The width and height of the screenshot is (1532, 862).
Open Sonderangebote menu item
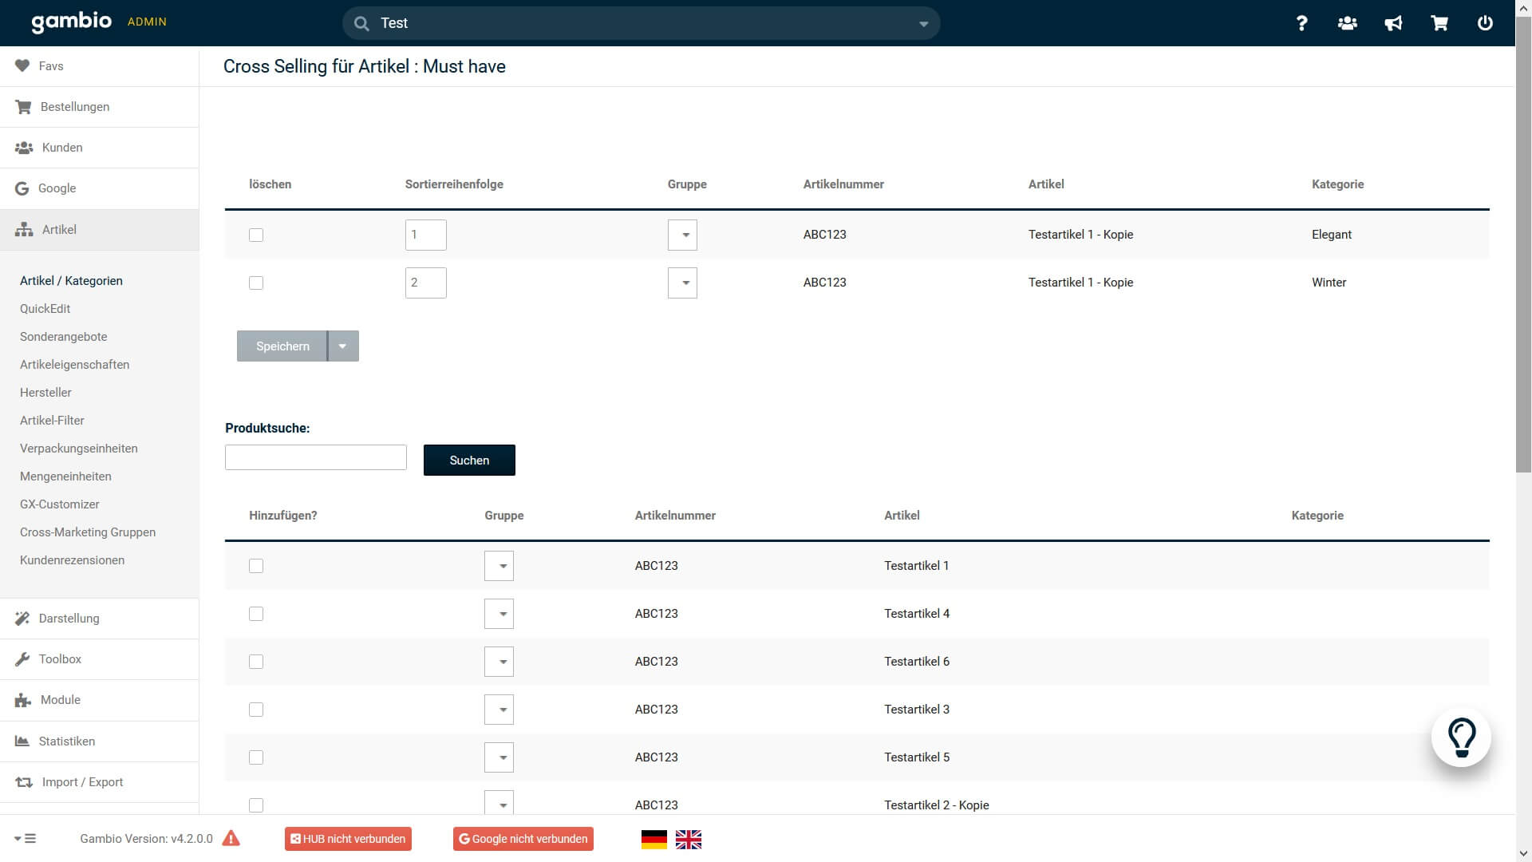point(63,337)
